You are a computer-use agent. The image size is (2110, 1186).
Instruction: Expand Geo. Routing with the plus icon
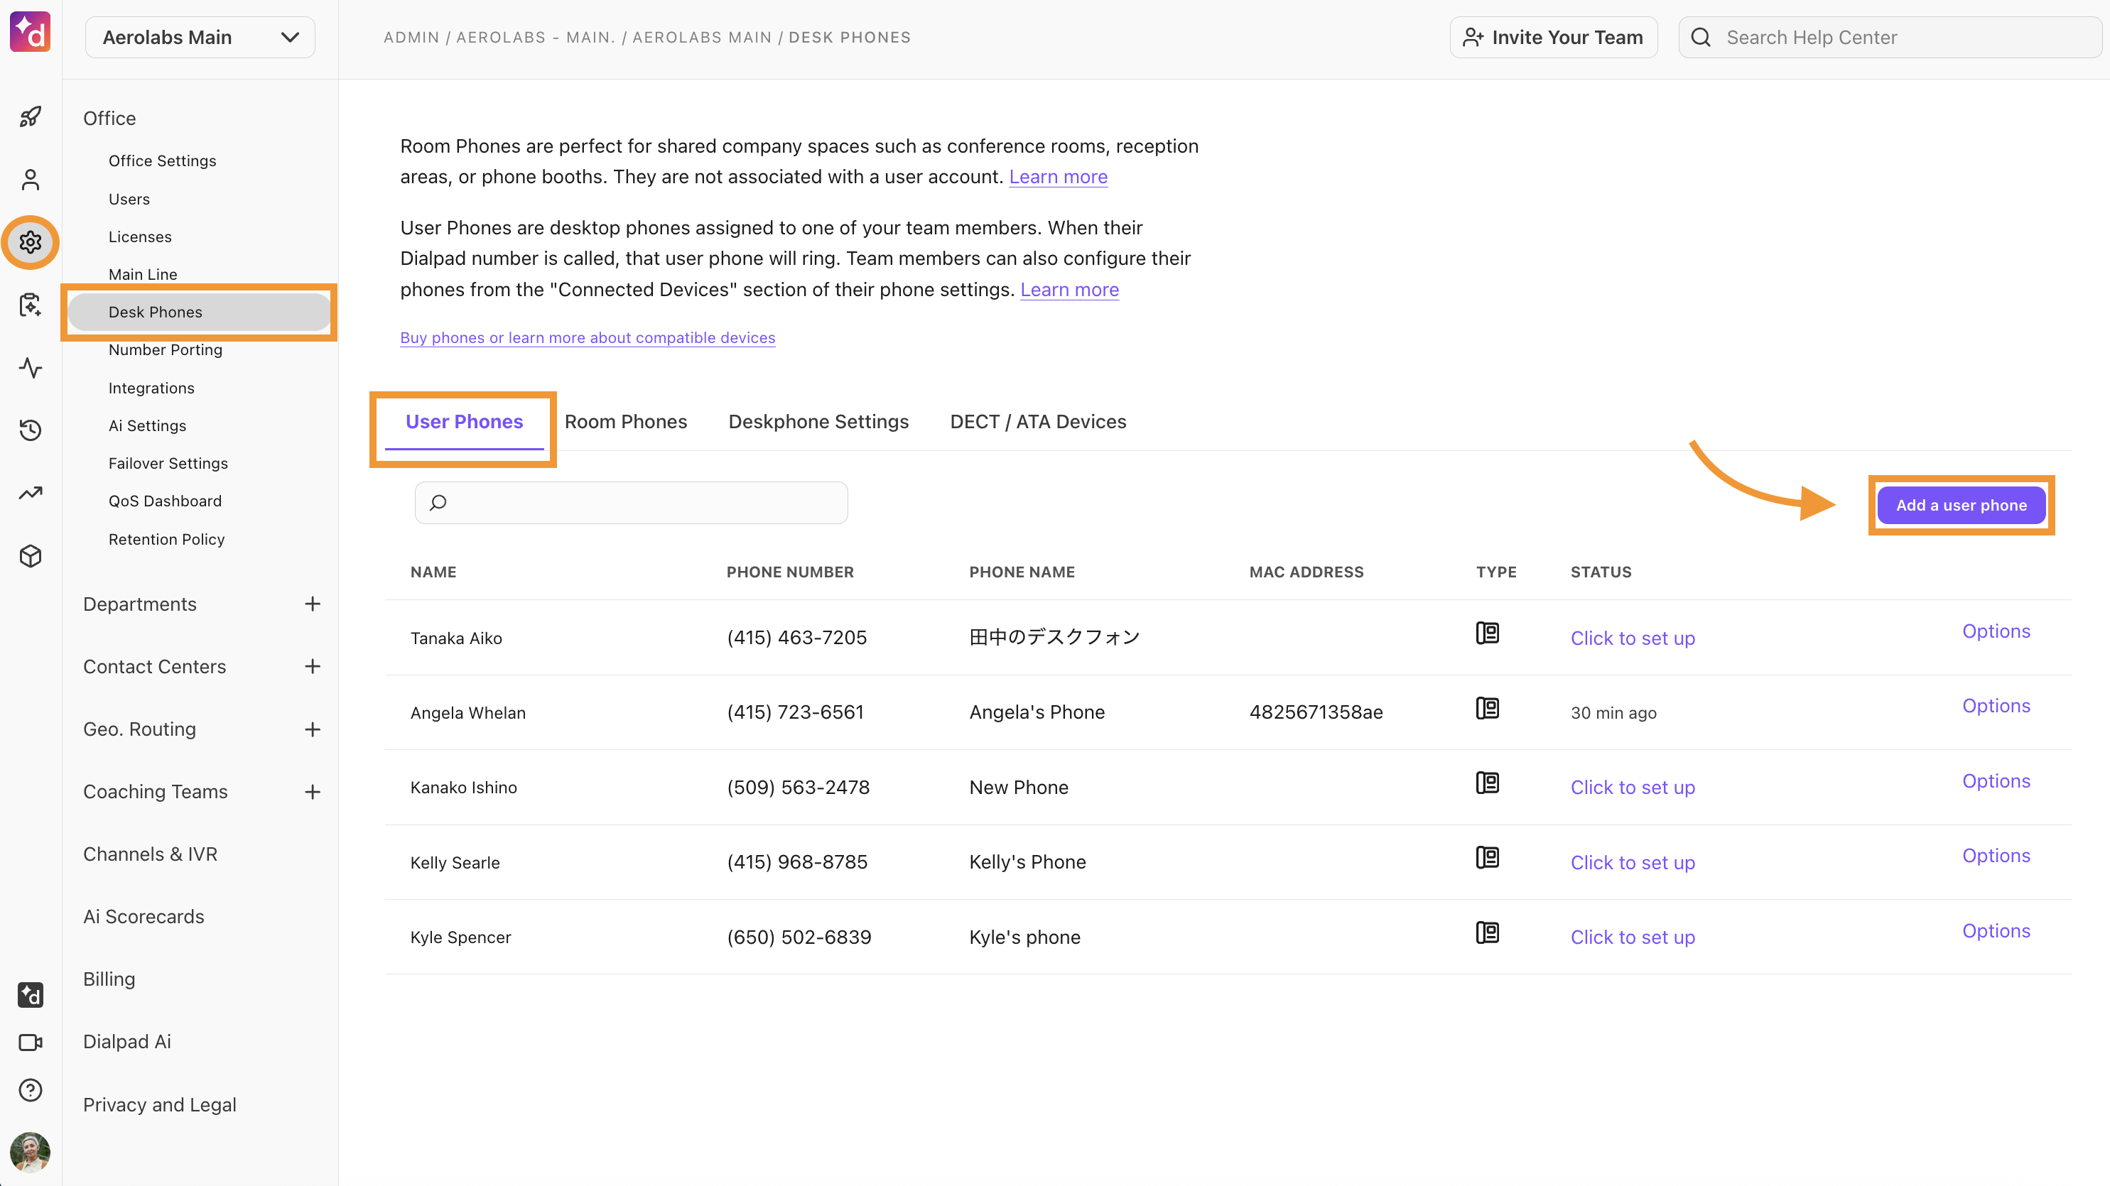coord(312,730)
